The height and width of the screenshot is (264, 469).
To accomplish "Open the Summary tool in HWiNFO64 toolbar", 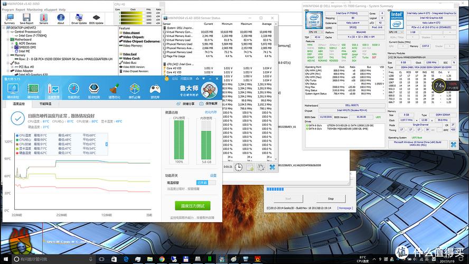I will click(10, 19).
